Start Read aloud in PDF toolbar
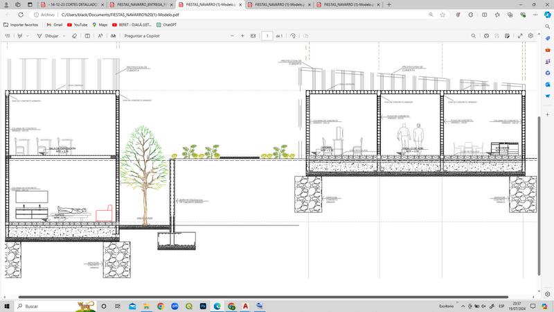Viewport: 554px width, 312px height. pos(100,36)
